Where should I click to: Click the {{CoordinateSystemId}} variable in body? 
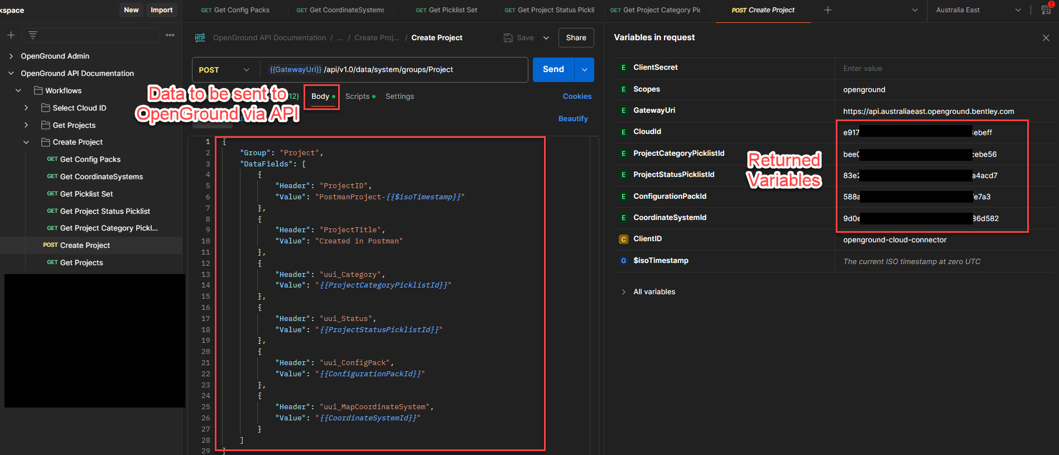point(368,418)
